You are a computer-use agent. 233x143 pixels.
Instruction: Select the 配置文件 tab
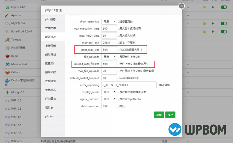coord(53,63)
